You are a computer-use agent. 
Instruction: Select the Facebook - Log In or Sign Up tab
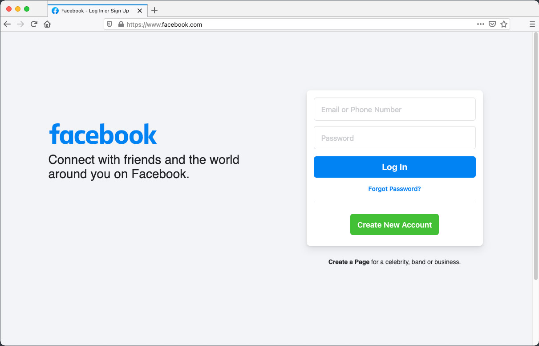(x=97, y=11)
